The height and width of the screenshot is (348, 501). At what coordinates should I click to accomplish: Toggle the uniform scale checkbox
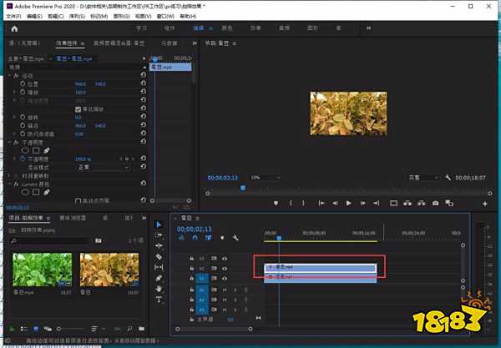[x=78, y=109]
